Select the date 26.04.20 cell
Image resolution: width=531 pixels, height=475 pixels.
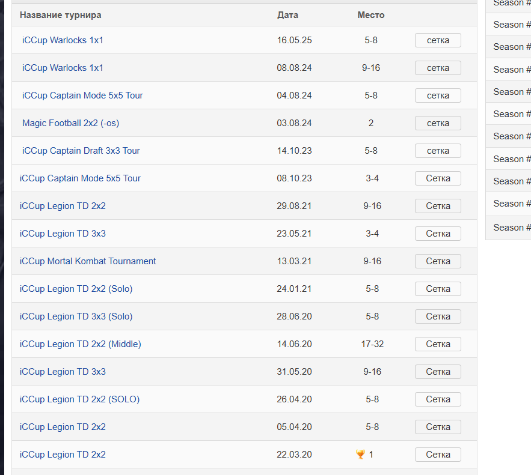[x=294, y=399]
